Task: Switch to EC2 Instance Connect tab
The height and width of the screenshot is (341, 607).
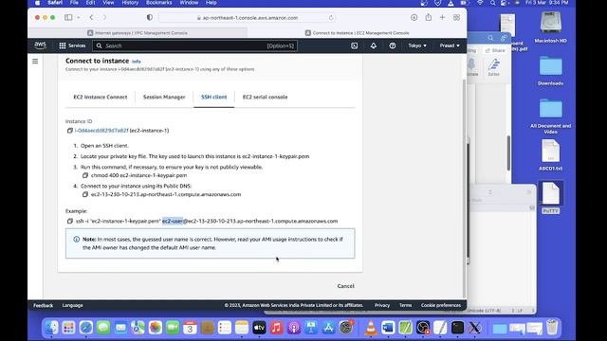Action: [101, 97]
